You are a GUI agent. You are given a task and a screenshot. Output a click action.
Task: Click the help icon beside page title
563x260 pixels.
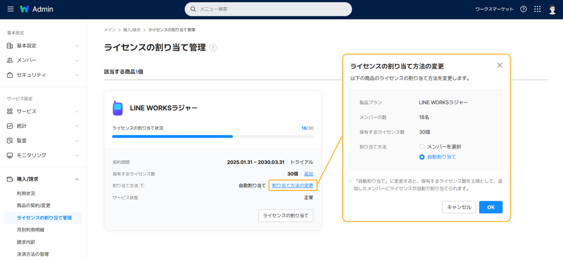point(213,48)
